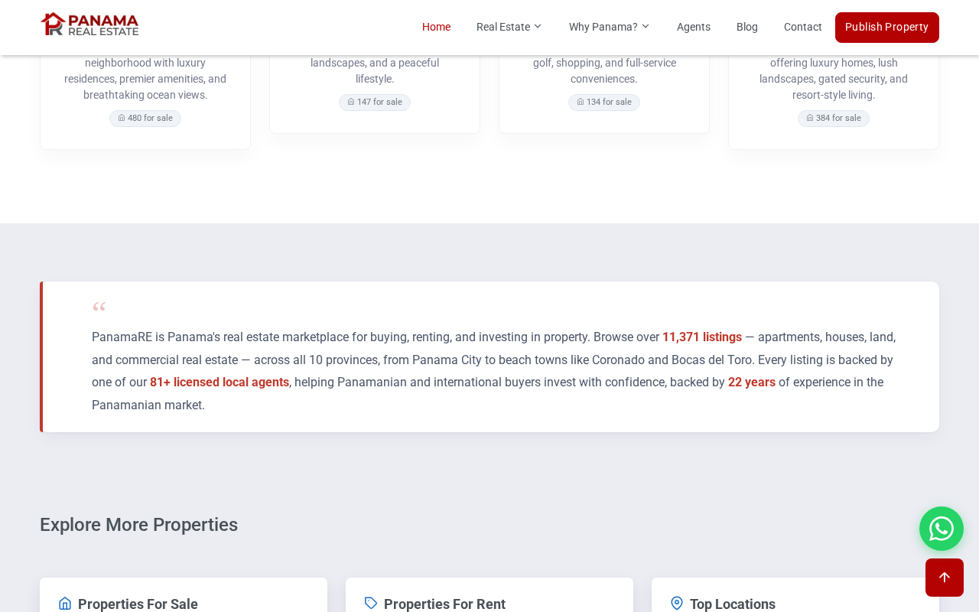
Task: Open the Contact page
Action: (x=803, y=27)
